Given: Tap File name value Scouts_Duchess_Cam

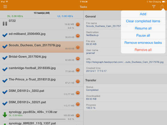Looking at the screenshot, I should pyautogui.click(x=103, y=26).
